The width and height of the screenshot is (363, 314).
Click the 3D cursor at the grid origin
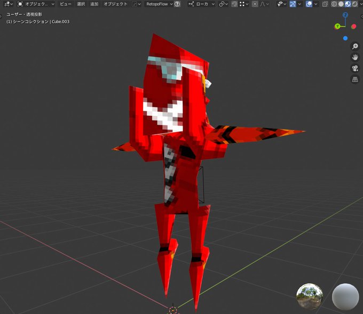173,310
